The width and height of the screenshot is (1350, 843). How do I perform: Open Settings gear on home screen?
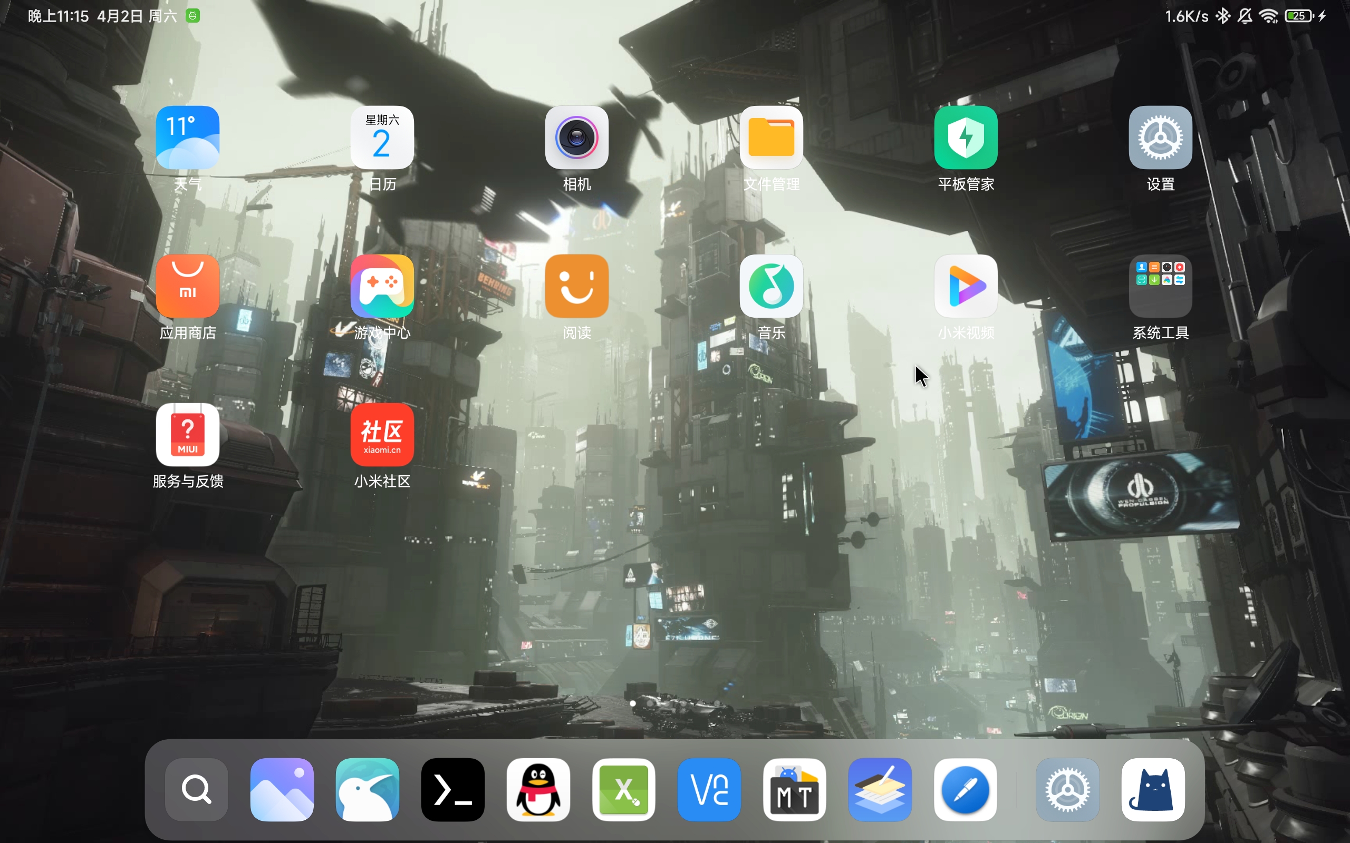click(1160, 137)
